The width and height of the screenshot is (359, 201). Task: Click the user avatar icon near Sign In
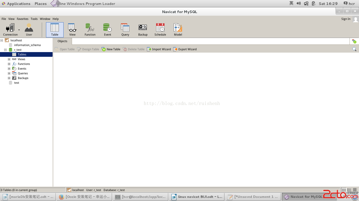click(x=355, y=19)
